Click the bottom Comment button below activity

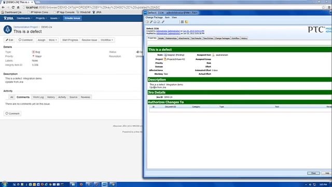pyautogui.click(x=12, y=113)
